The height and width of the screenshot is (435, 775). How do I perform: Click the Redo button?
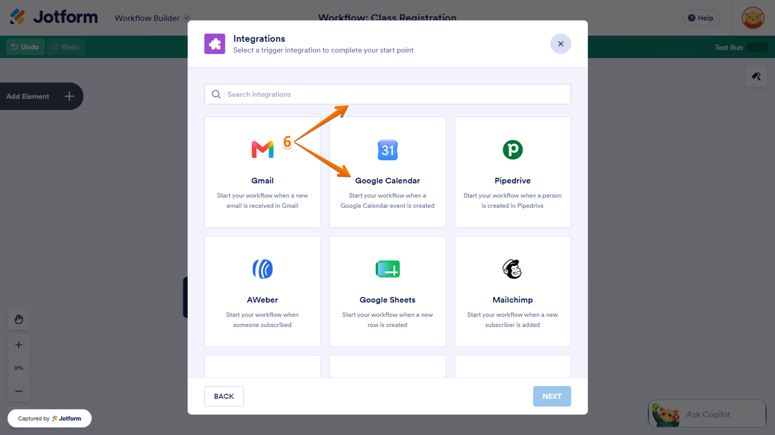[x=66, y=47]
